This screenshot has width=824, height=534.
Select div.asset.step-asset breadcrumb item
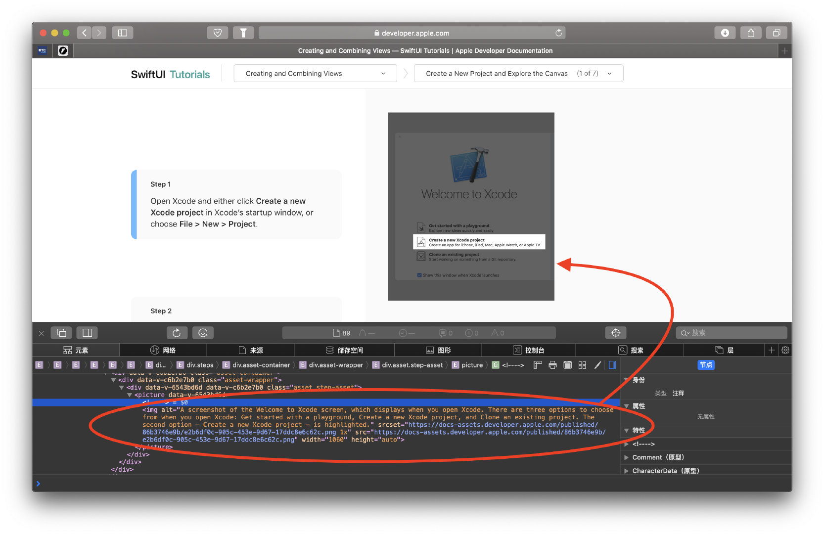coord(408,365)
